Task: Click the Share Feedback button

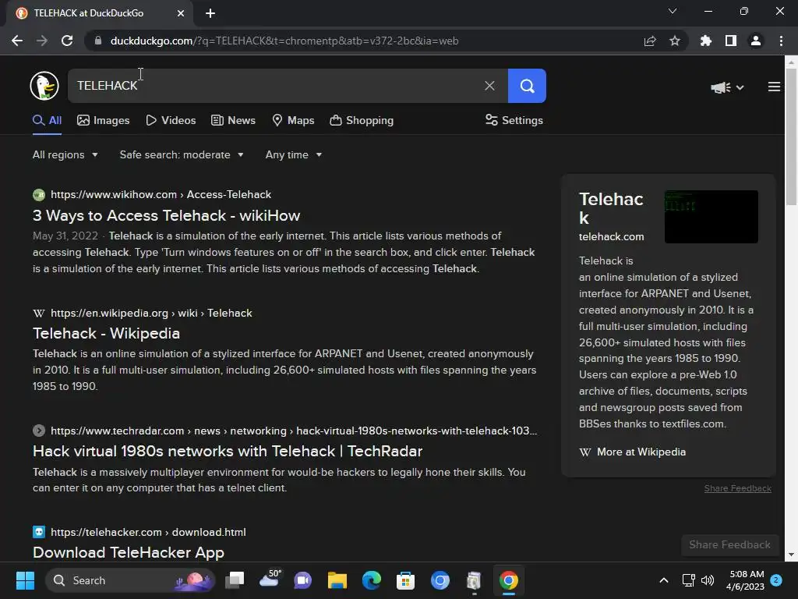Action: [729, 545]
